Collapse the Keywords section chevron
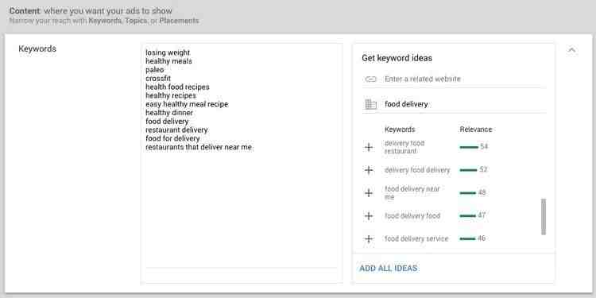Image resolution: width=596 pixels, height=298 pixels. 571,50
